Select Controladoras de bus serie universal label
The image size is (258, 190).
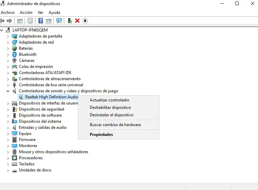[51, 85]
